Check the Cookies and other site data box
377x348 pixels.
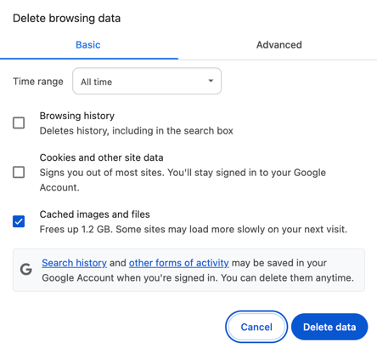pyautogui.click(x=19, y=172)
